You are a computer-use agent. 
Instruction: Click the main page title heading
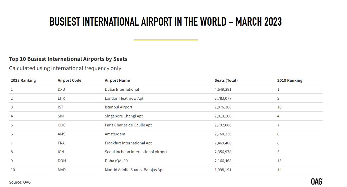tap(166, 22)
